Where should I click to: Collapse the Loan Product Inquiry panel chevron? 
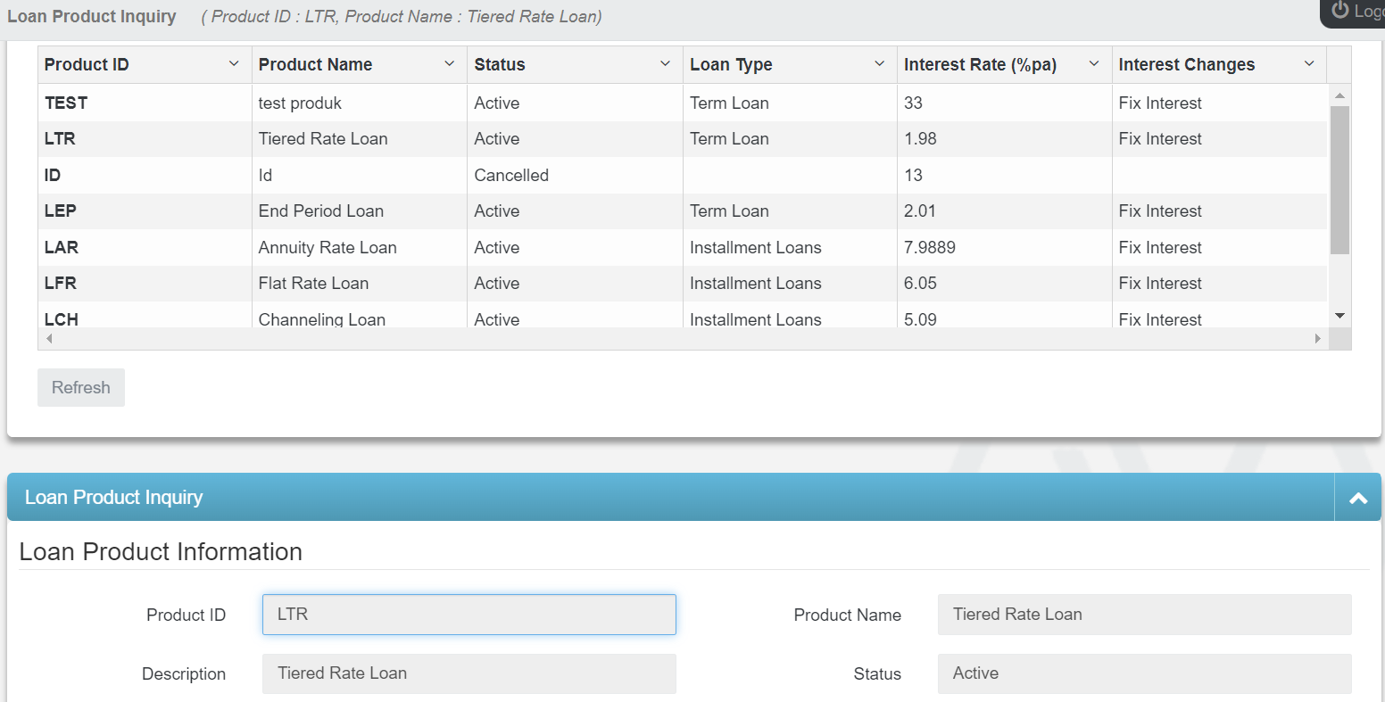tap(1357, 497)
